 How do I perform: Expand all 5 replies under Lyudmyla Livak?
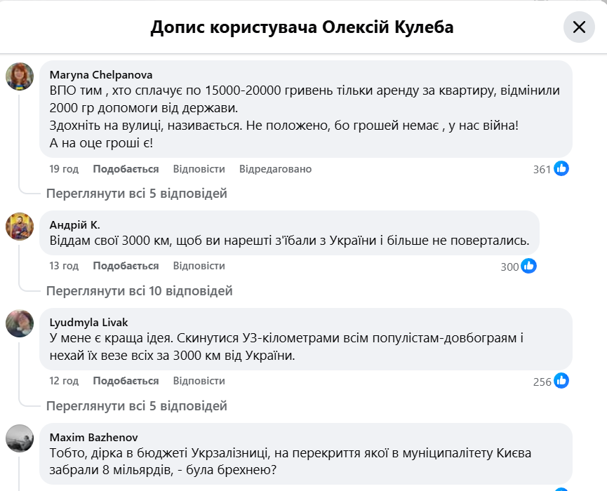pyautogui.click(x=137, y=405)
